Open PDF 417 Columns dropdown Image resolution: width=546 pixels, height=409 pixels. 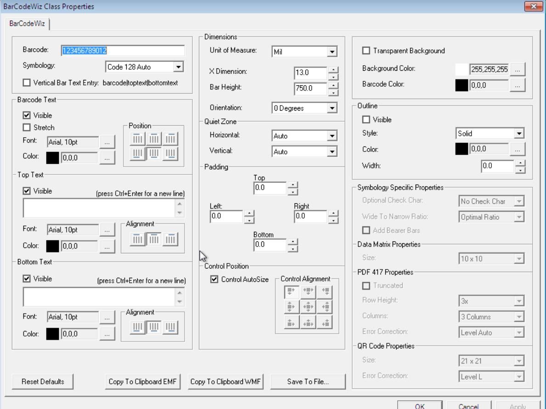point(519,317)
